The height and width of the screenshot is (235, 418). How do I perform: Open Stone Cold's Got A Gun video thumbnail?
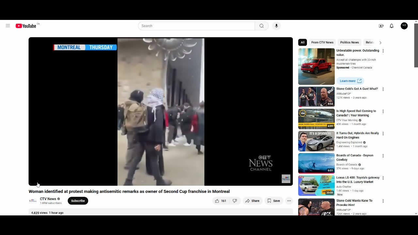pos(316,97)
